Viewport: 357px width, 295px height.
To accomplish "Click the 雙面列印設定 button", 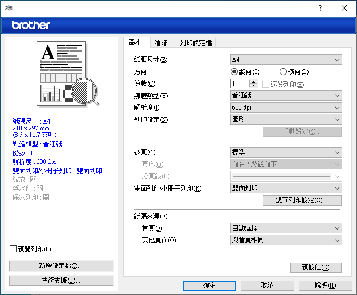I will [302, 200].
